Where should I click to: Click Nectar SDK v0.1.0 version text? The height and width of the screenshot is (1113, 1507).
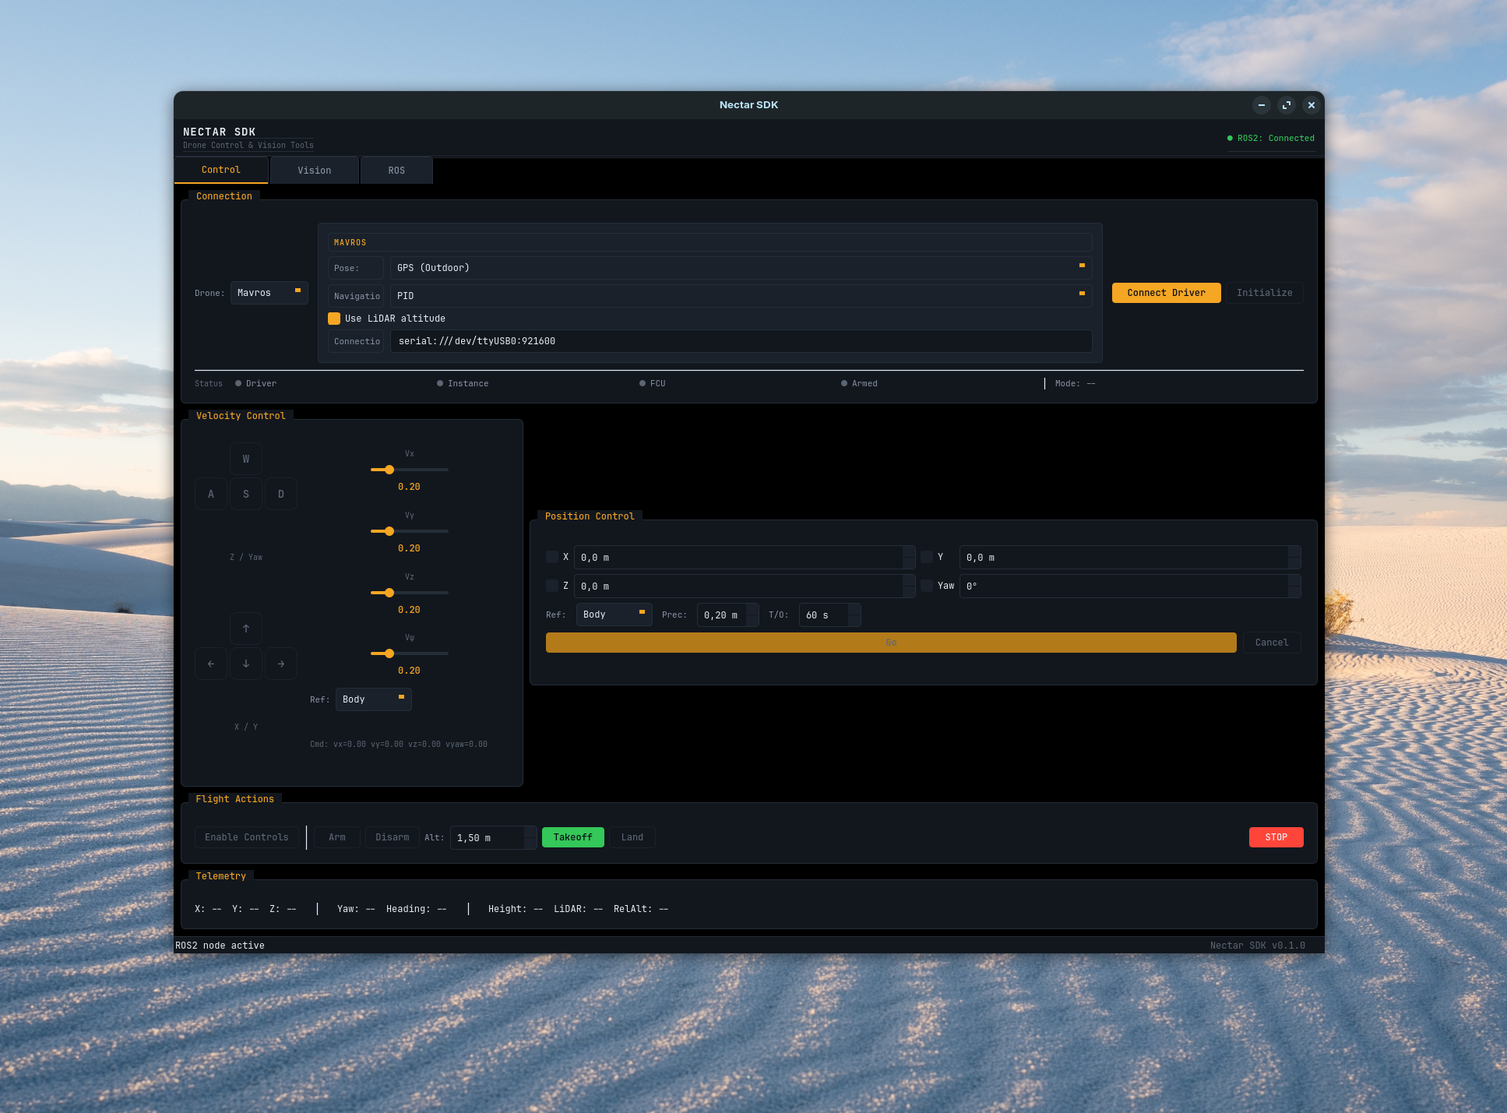click(1258, 946)
